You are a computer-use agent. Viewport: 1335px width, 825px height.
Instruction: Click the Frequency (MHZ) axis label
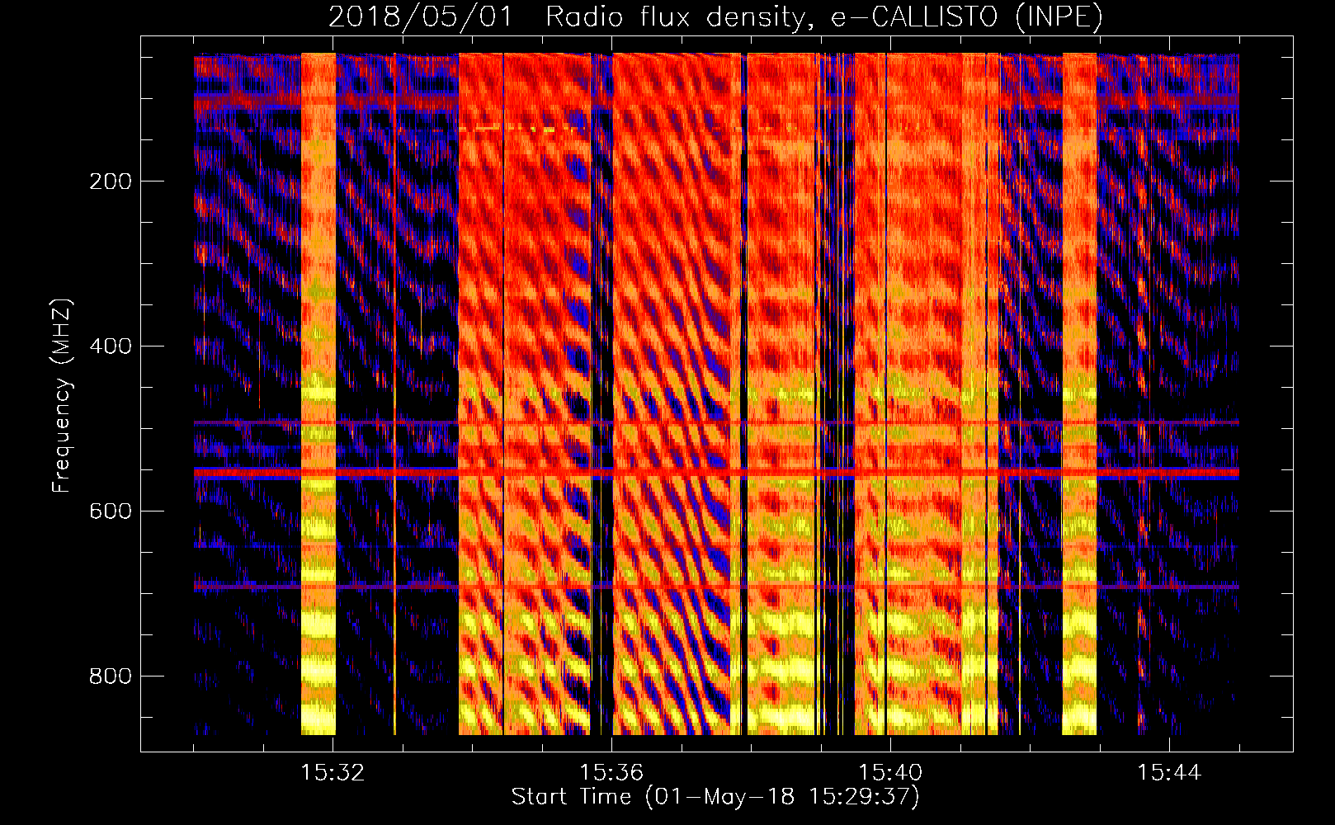click(62, 395)
